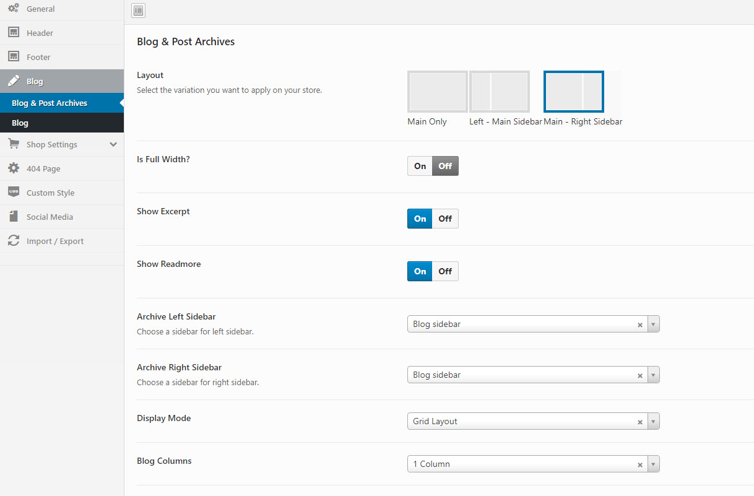Select the Left - Main Sidebar layout
Viewport: 754px width, 496px height.
click(500, 92)
